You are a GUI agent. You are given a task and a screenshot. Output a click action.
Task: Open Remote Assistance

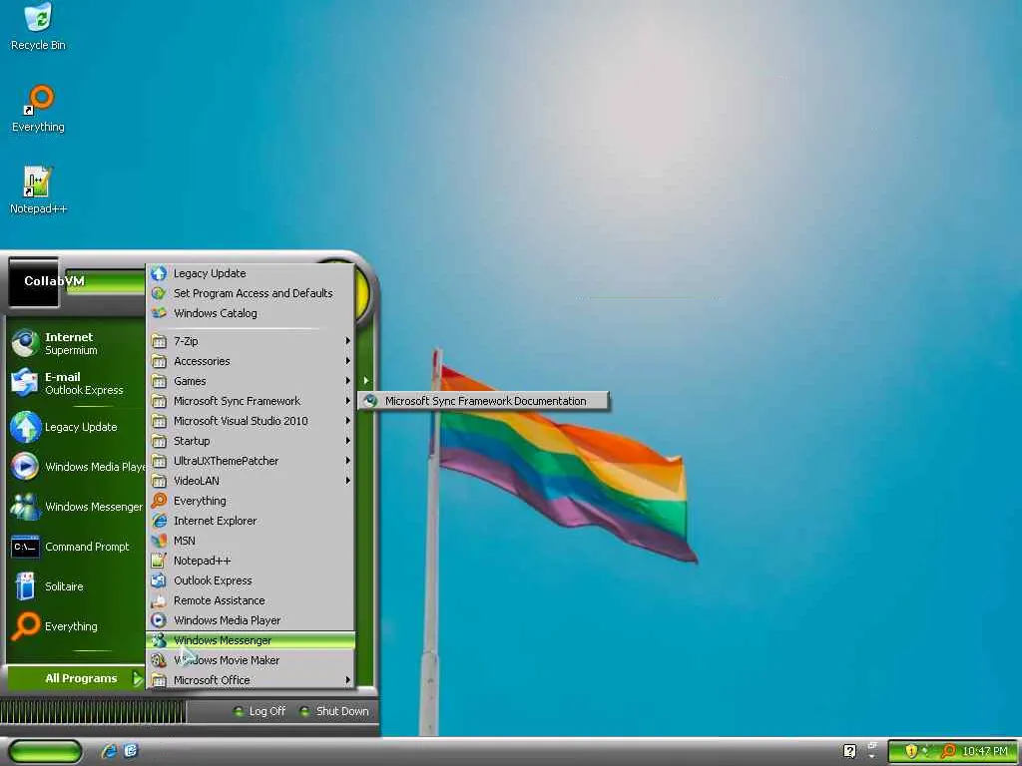tap(251, 601)
